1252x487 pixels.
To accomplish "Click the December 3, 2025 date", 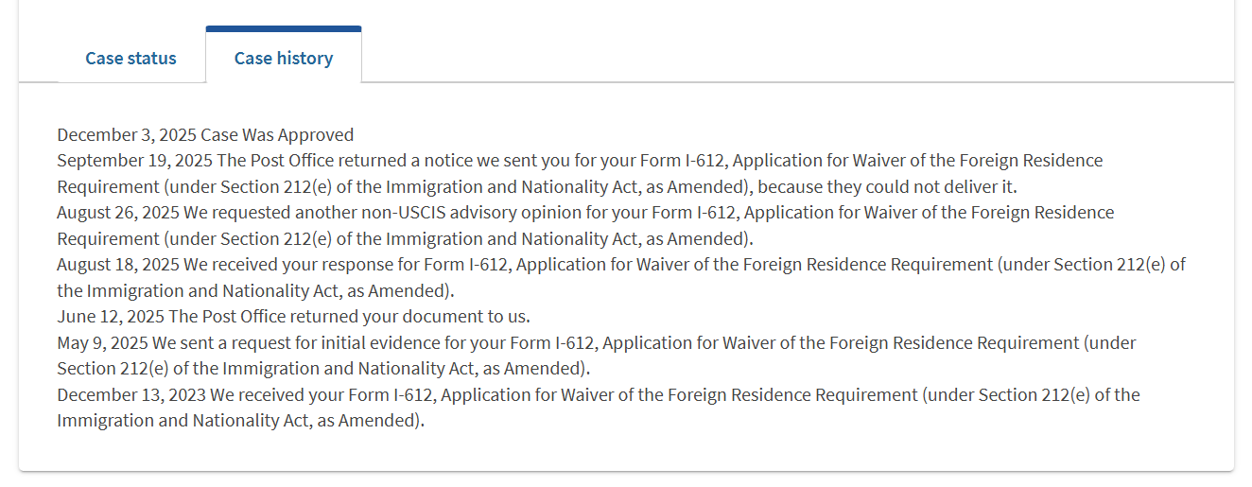I will coord(127,134).
